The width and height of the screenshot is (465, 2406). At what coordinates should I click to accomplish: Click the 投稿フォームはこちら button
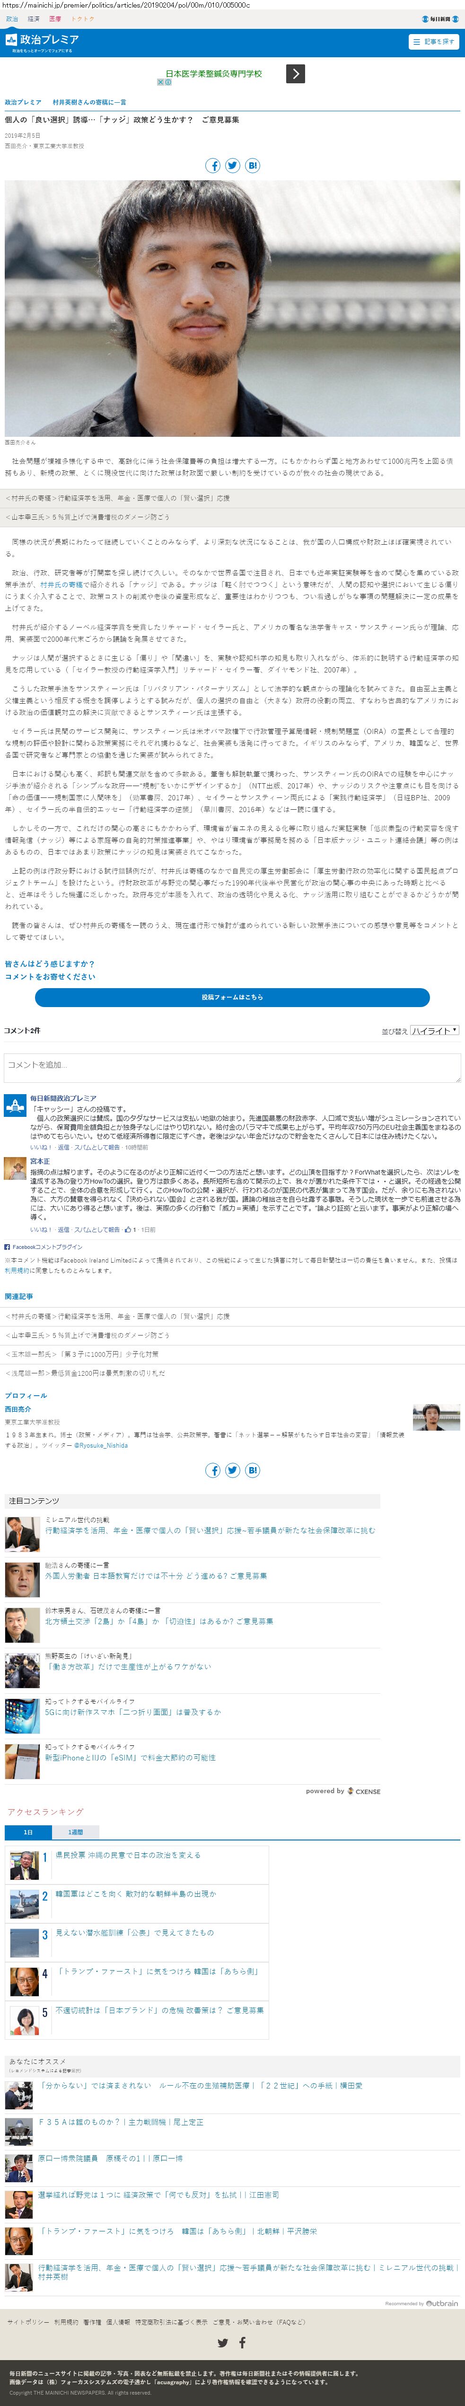click(x=233, y=997)
